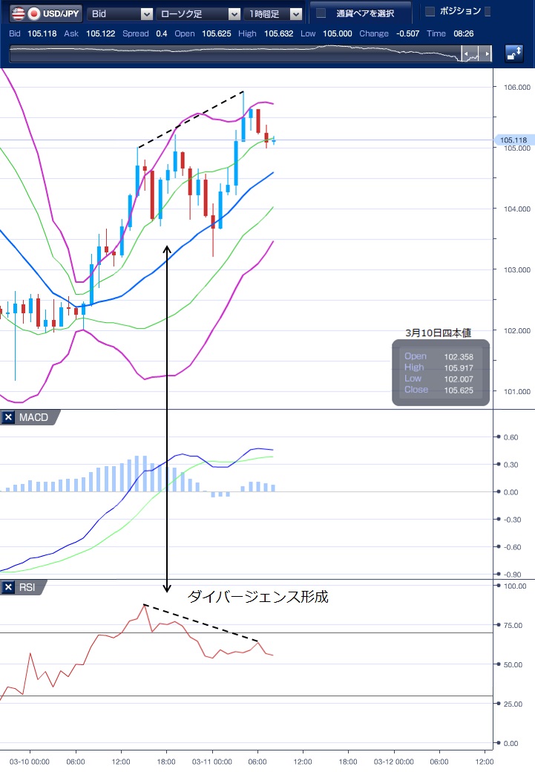Viewport: 535px width, 772px height.
Task: Click the left arrow on range slider
Action: (467, 54)
